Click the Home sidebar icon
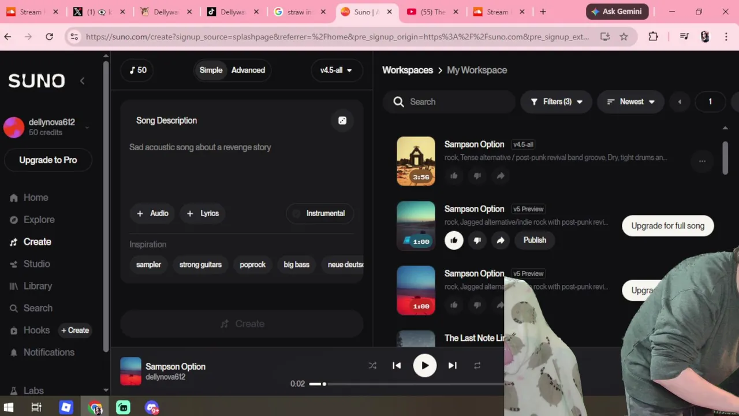This screenshot has height=416, width=739. pos(14,198)
